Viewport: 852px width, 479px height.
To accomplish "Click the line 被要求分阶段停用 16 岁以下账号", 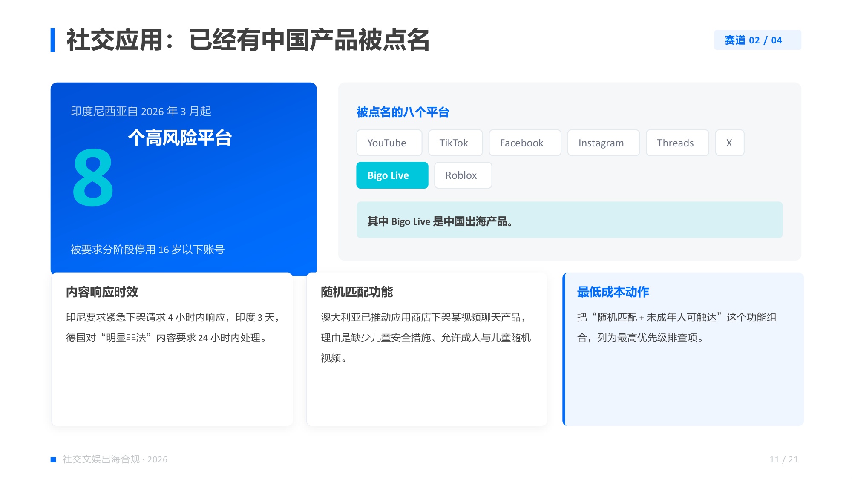I will (147, 250).
